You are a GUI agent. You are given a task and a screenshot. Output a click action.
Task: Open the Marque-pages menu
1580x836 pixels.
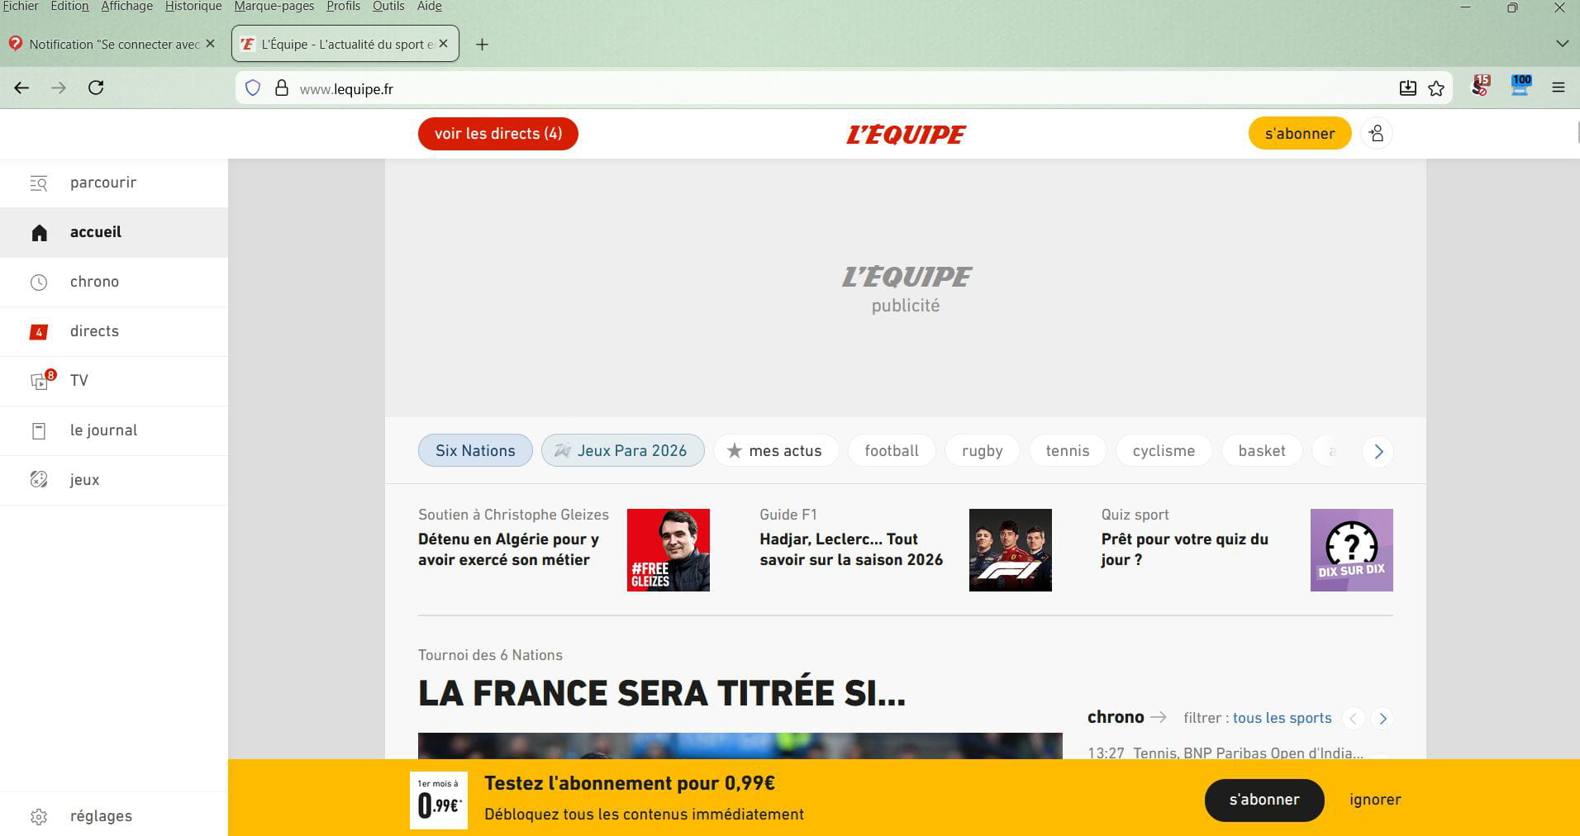click(274, 7)
